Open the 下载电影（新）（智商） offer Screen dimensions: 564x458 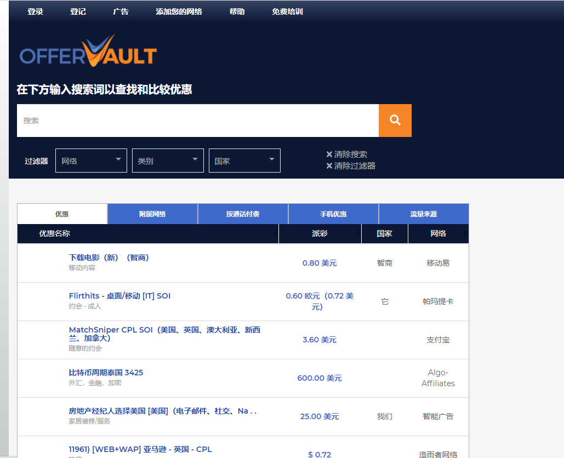point(109,257)
